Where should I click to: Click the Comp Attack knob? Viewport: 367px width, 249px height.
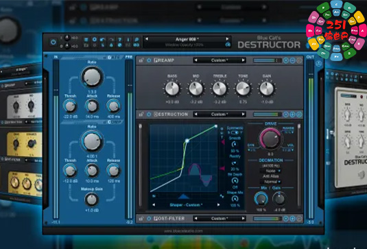pos(92,171)
